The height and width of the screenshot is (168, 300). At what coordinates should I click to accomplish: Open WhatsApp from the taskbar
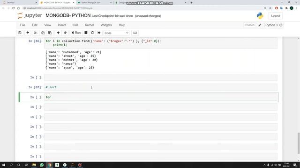[x=42, y=165]
